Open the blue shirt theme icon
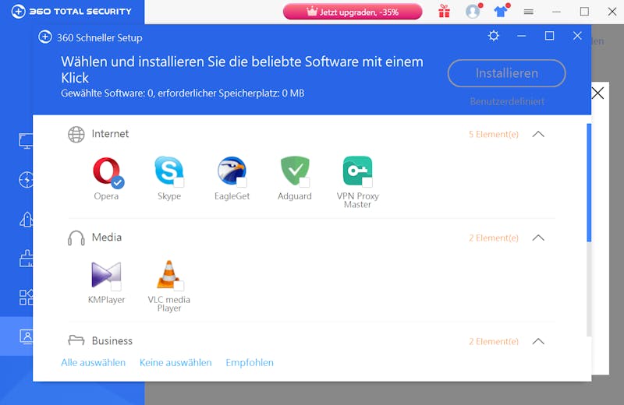The height and width of the screenshot is (405, 624). (x=501, y=12)
